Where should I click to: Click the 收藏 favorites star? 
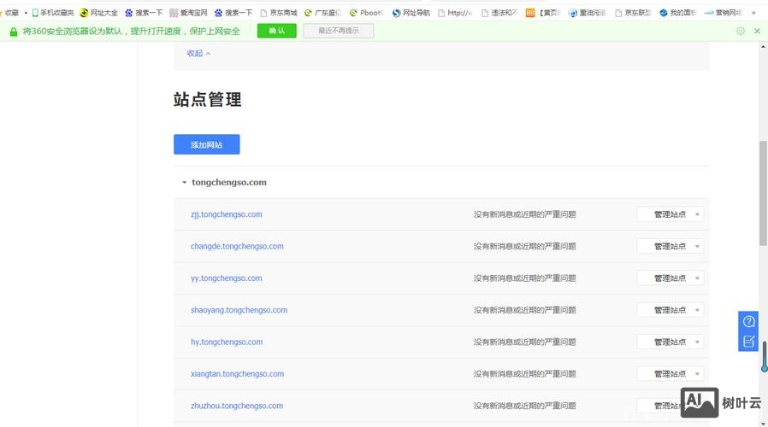[x=9, y=13]
